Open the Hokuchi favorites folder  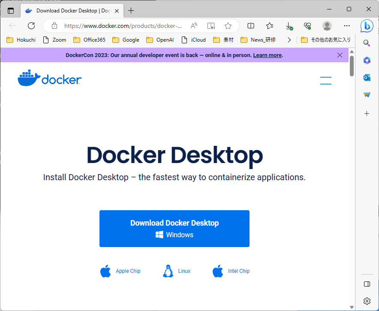pyautogui.click(x=21, y=40)
